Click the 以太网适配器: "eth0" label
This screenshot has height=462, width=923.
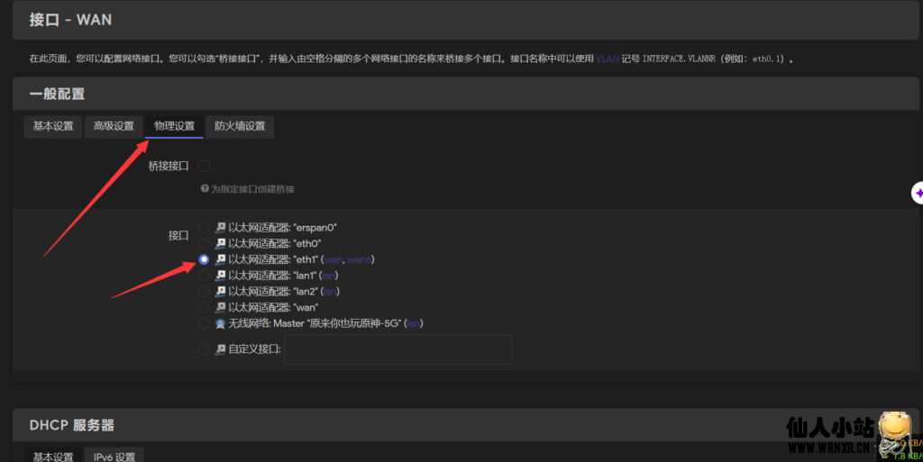[274, 243]
